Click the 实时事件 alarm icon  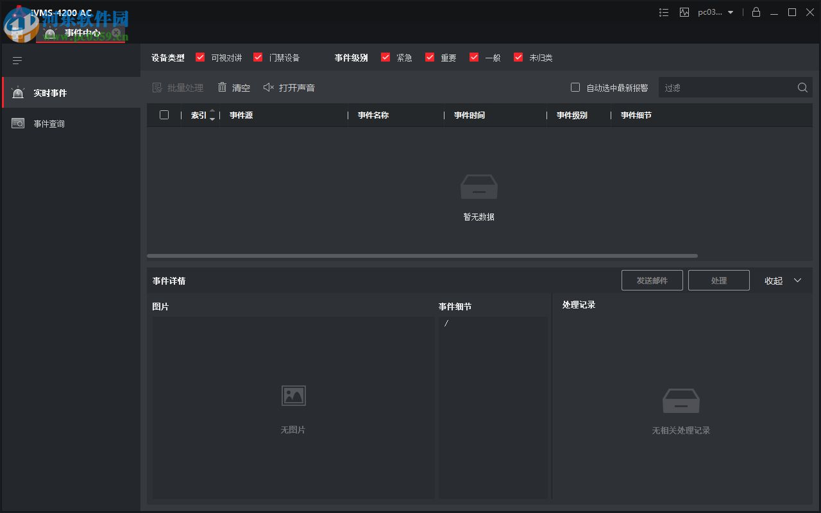(x=18, y=93)
